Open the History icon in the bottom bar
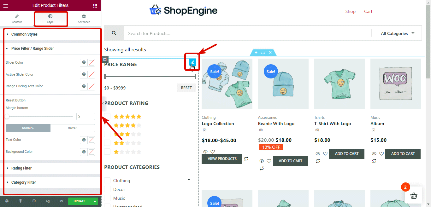Viewport: 431px width, 207px height. tap(34, 201)
